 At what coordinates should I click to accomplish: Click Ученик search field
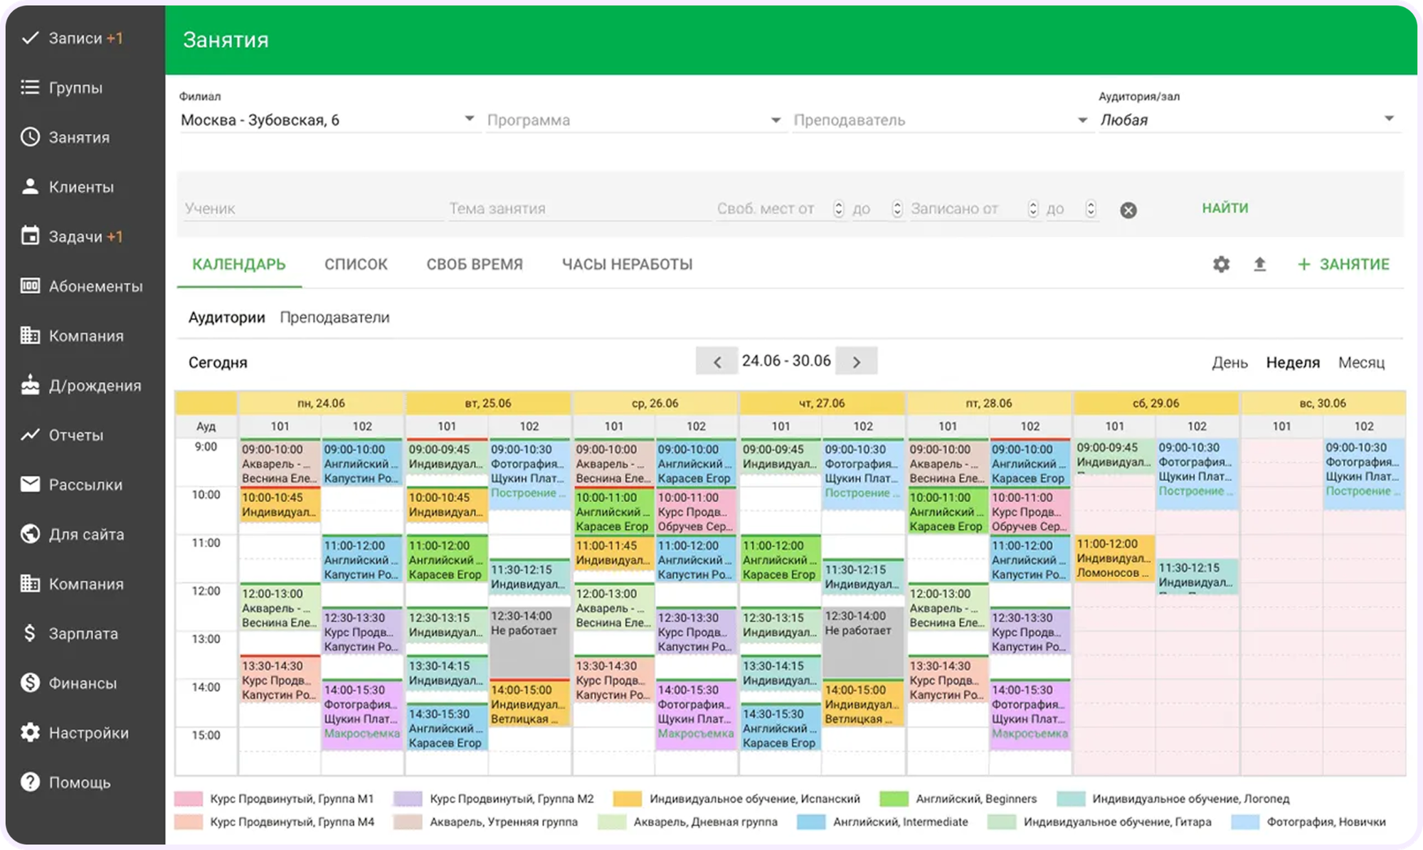(x=313, y=209)
